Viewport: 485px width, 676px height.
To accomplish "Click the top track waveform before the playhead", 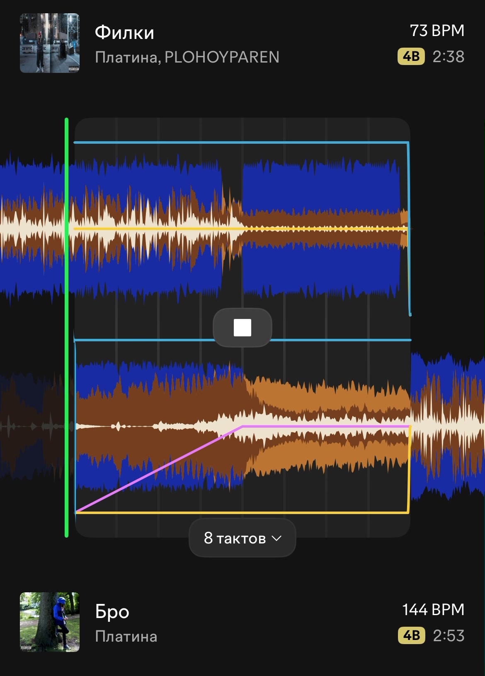I will (x=32, y=228).
